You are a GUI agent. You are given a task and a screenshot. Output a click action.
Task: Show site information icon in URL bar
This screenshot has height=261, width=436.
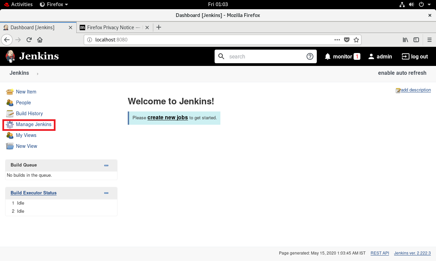[x=90, y=40]
